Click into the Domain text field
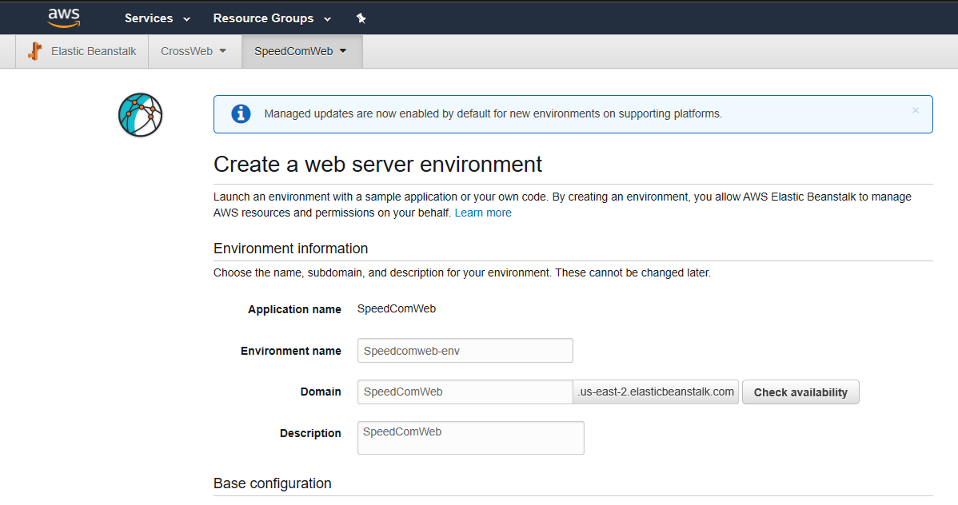This screenshot has width=958, height=505. [x=465, y=392]
